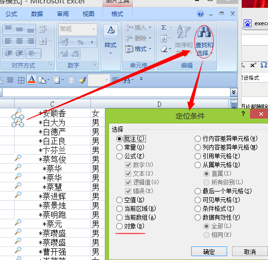Select the 条件格式(T) radio option
This screenshot has width=268, height=260.
click(197, 208)
